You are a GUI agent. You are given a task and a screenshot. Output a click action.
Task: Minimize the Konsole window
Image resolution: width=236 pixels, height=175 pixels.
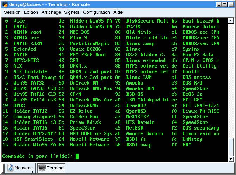219,5
